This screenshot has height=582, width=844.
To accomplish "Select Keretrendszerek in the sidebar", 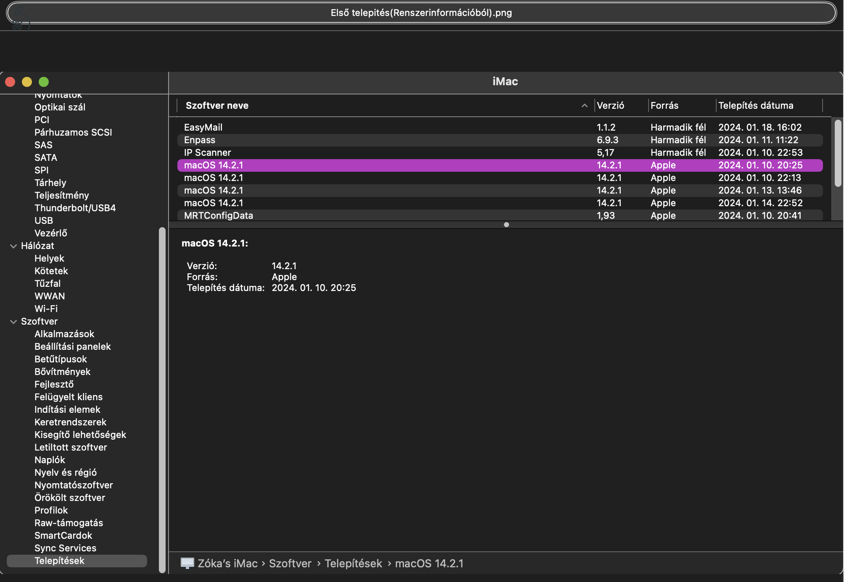I will (x=70, y=422).
